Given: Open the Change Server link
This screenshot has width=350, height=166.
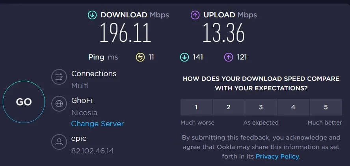Looking at the screenshot, I should pos(97,124).
